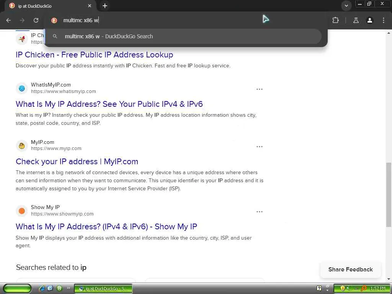
Task: Click the https://www.myip.com URL text
Action: tap(56, 149)
